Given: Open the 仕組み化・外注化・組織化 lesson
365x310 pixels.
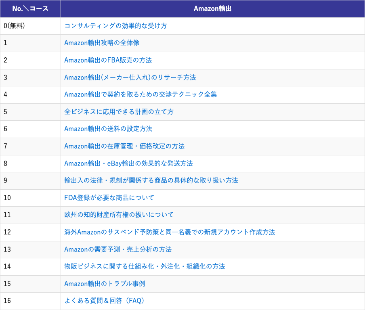Looking at the screenshot, I should point(143,267).
